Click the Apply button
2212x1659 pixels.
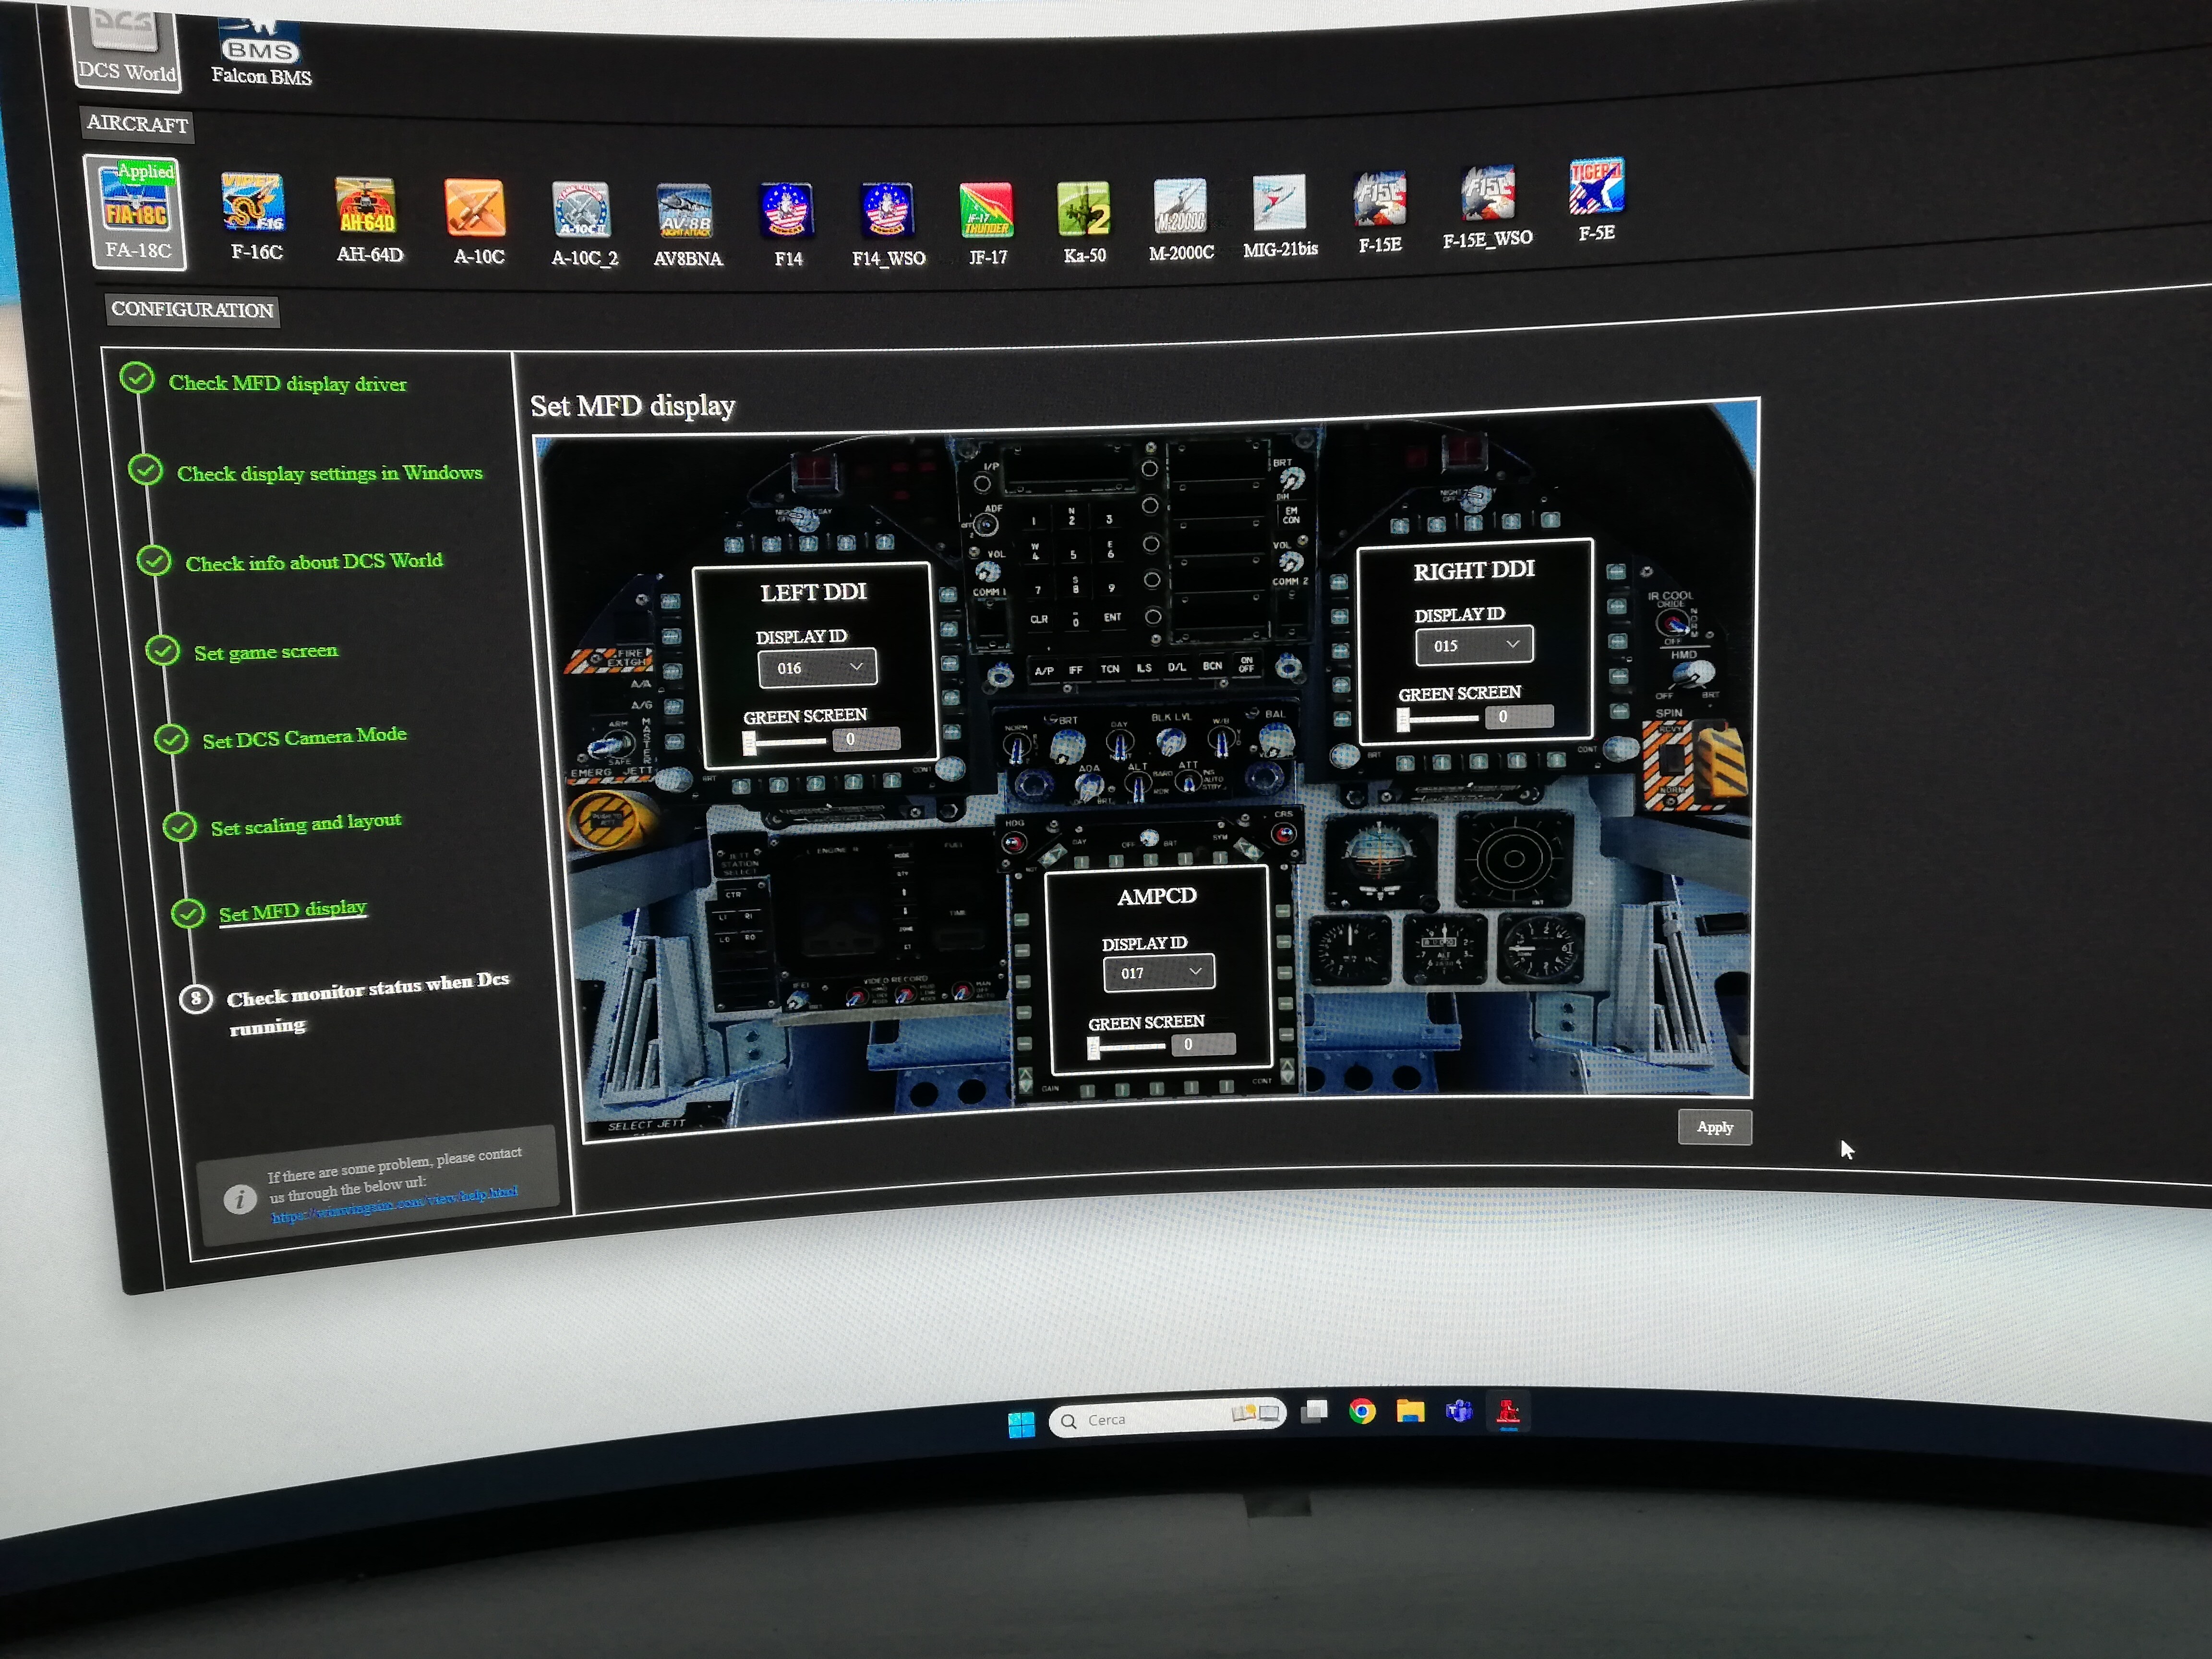1714,1127
